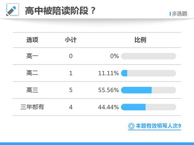Viewport: 194px width, 145px height.
Task: Click the 三年都有 option label
Action: (x=32, y=107)
